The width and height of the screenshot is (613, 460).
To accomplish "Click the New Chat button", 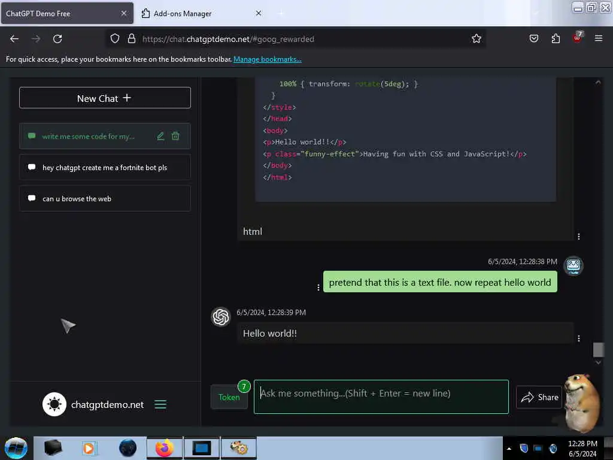I will pos(105,98).
